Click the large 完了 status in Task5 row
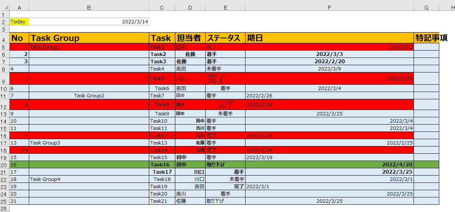This screenshot has height=212, width=455. (217, 79)
